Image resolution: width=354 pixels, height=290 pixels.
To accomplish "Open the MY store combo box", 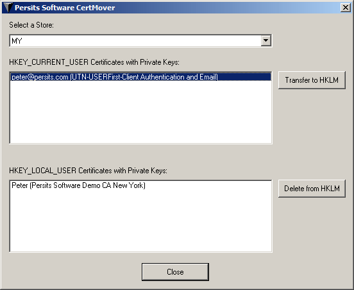I will [140, 40].
